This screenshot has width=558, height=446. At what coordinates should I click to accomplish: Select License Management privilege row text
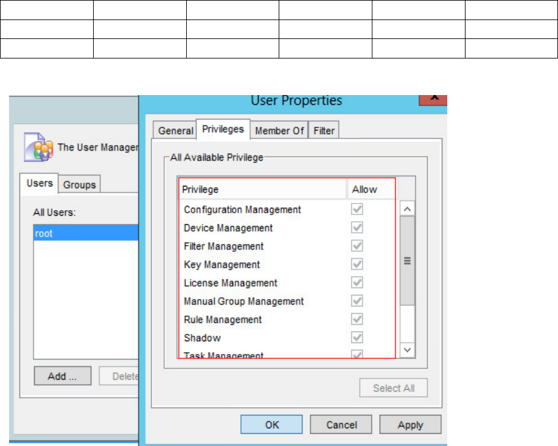pos(230,283)
